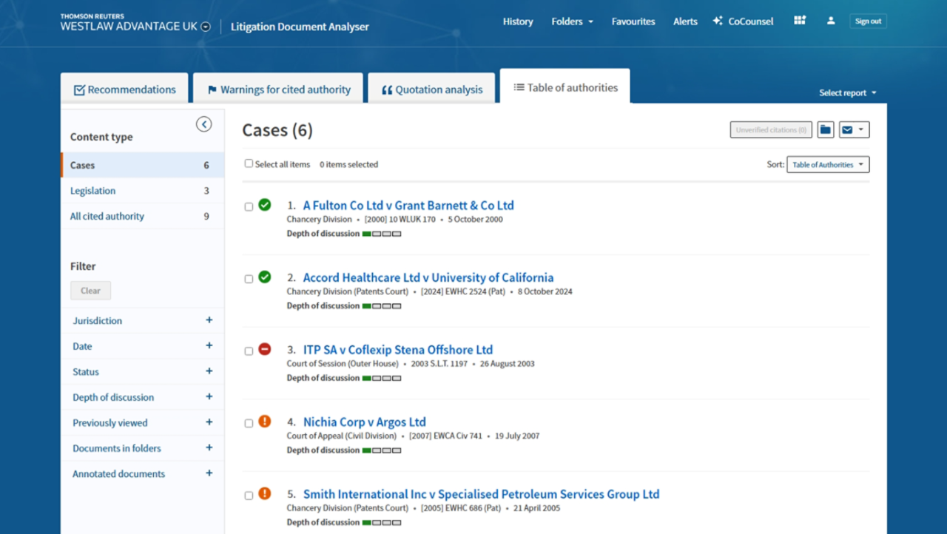Click the Sign out button
947x534 pixels.
[x=868, y=21]
